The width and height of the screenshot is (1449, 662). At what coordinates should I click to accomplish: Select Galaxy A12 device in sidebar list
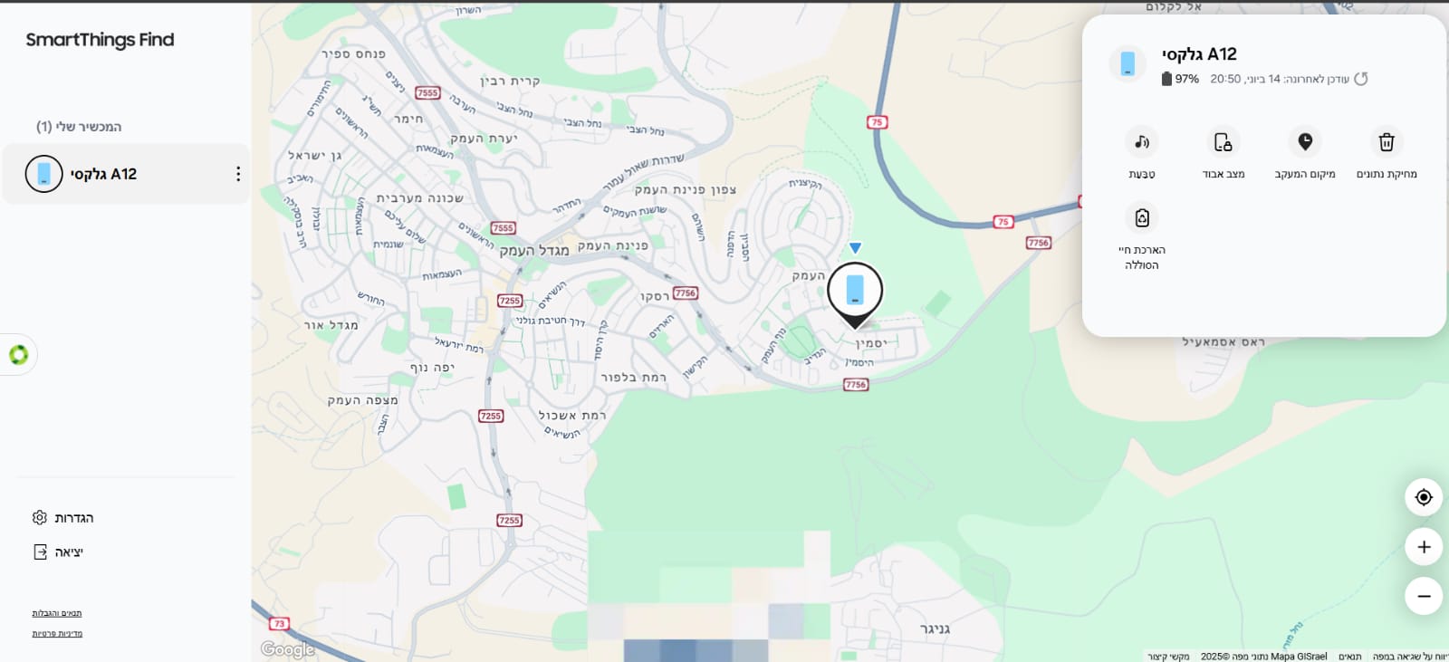point(126,174)
